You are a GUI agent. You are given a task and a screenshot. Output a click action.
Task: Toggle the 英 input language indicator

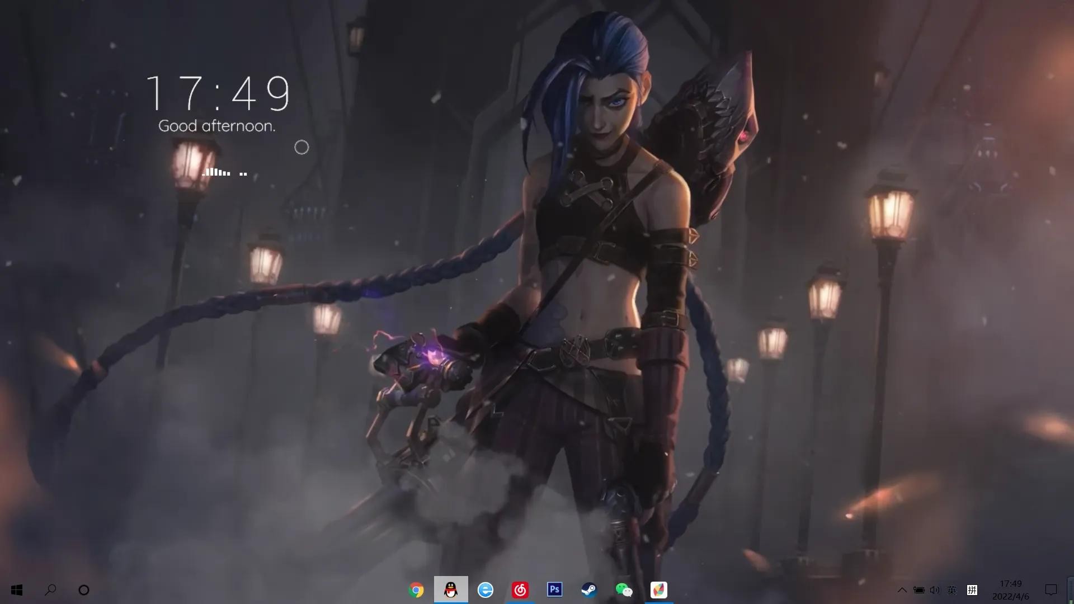[x=952, y=590]
